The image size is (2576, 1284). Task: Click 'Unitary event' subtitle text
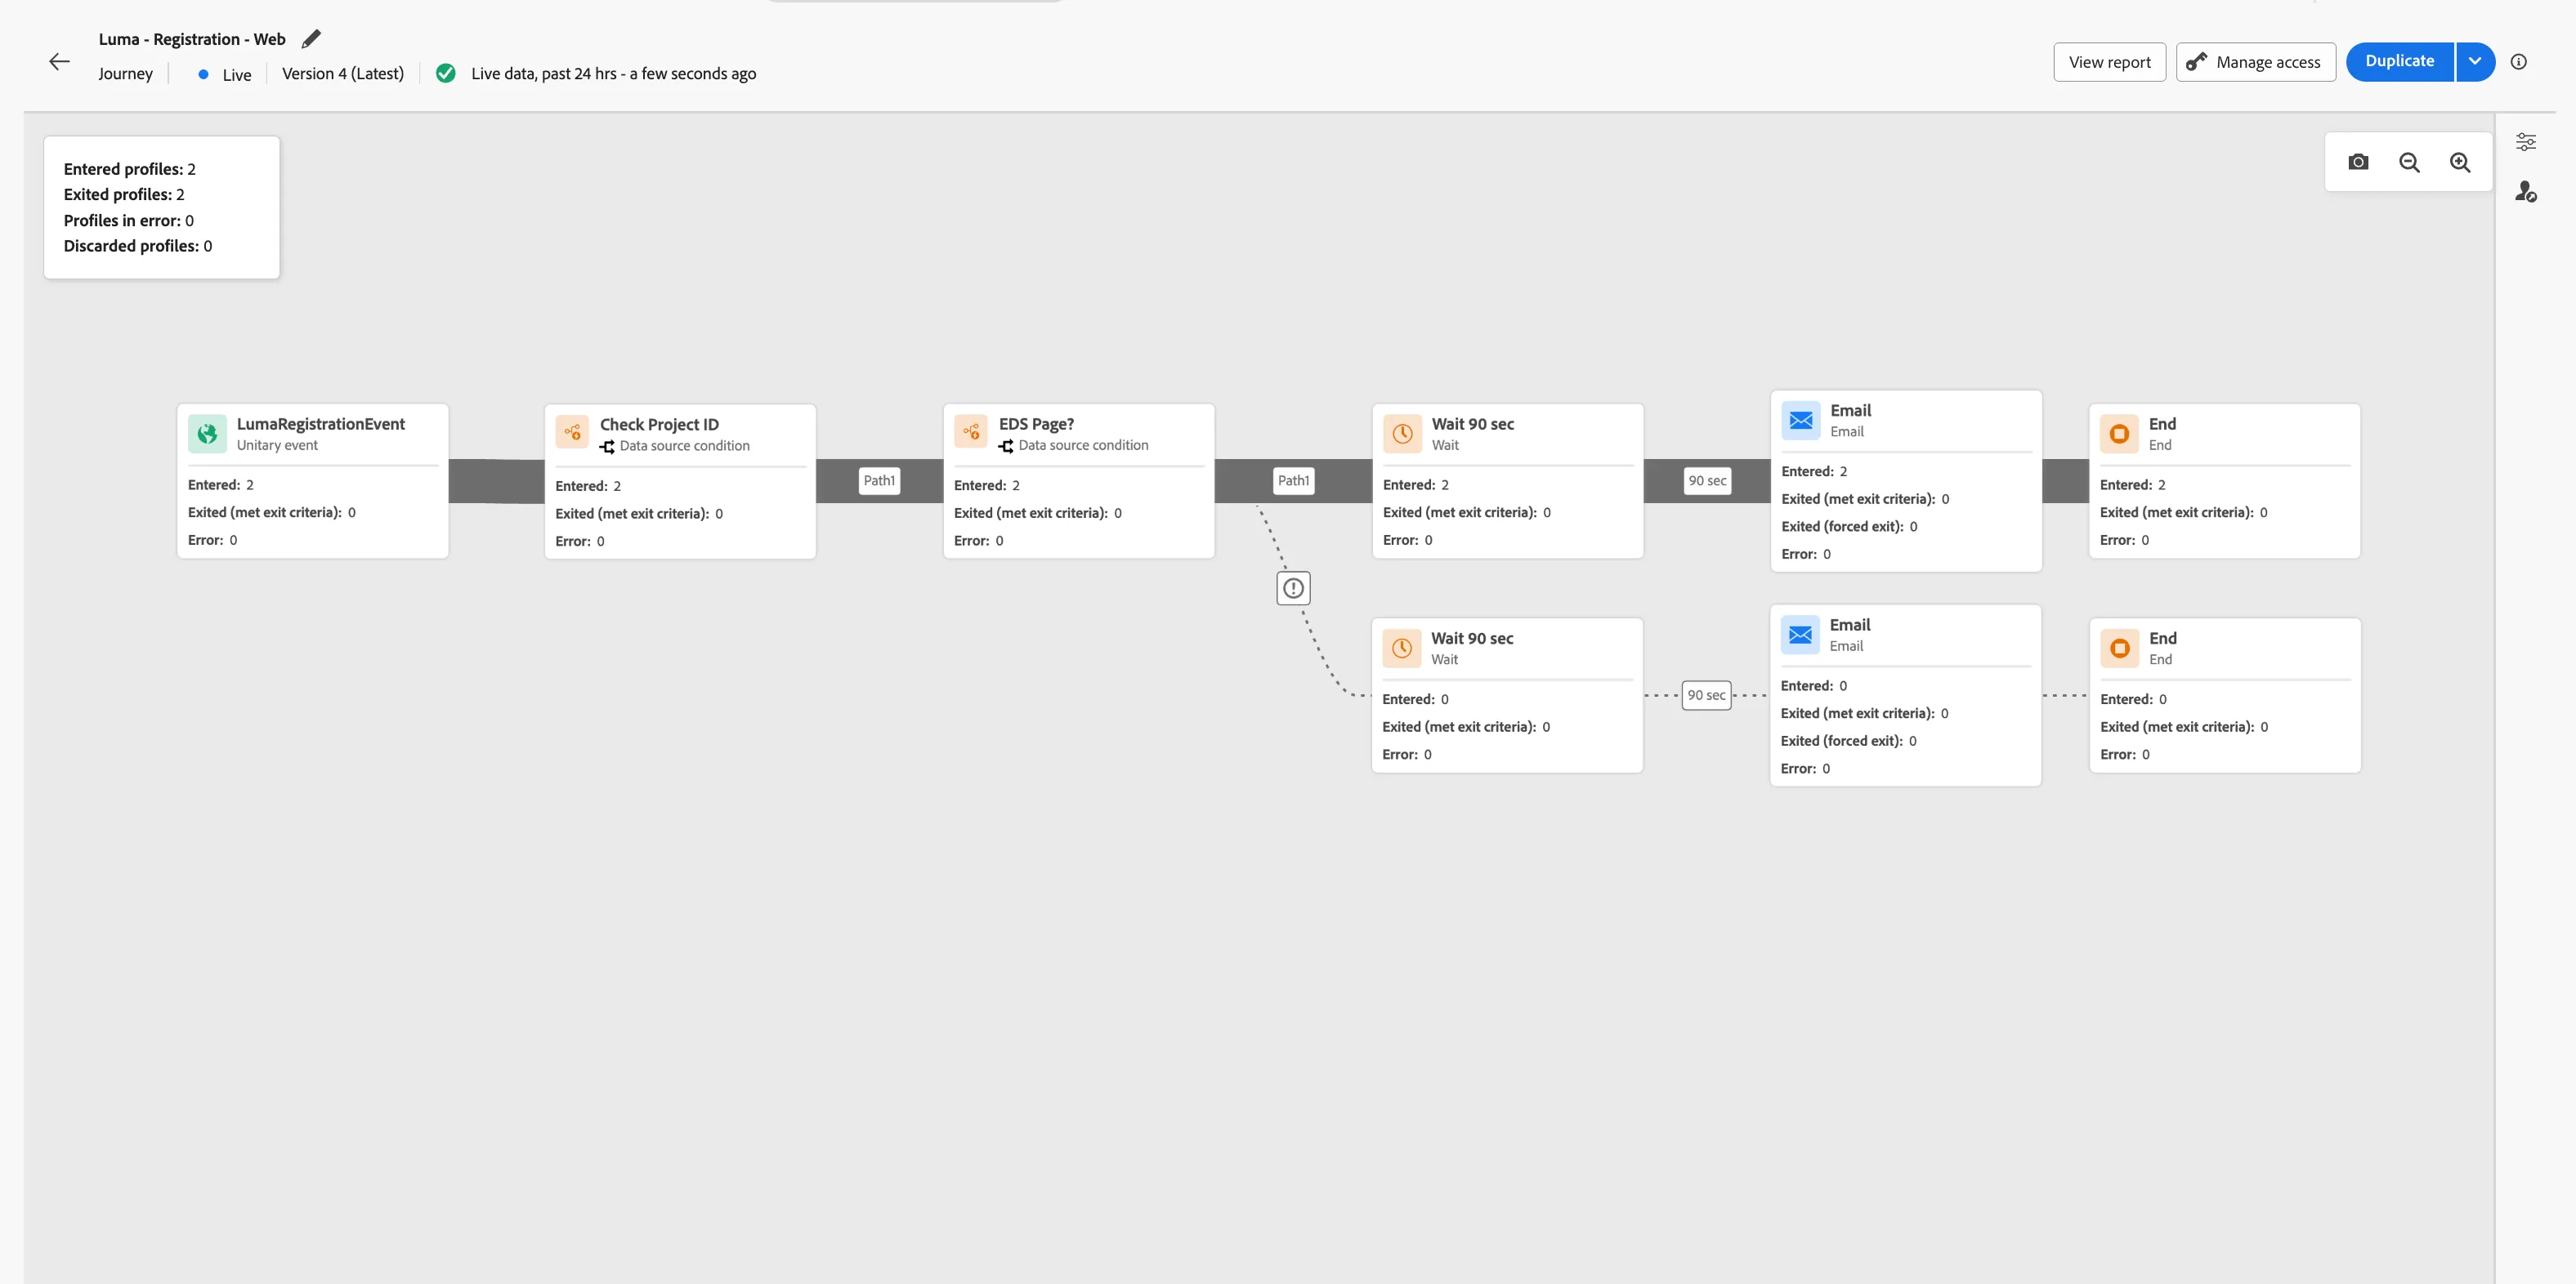(x=277, y=446)
